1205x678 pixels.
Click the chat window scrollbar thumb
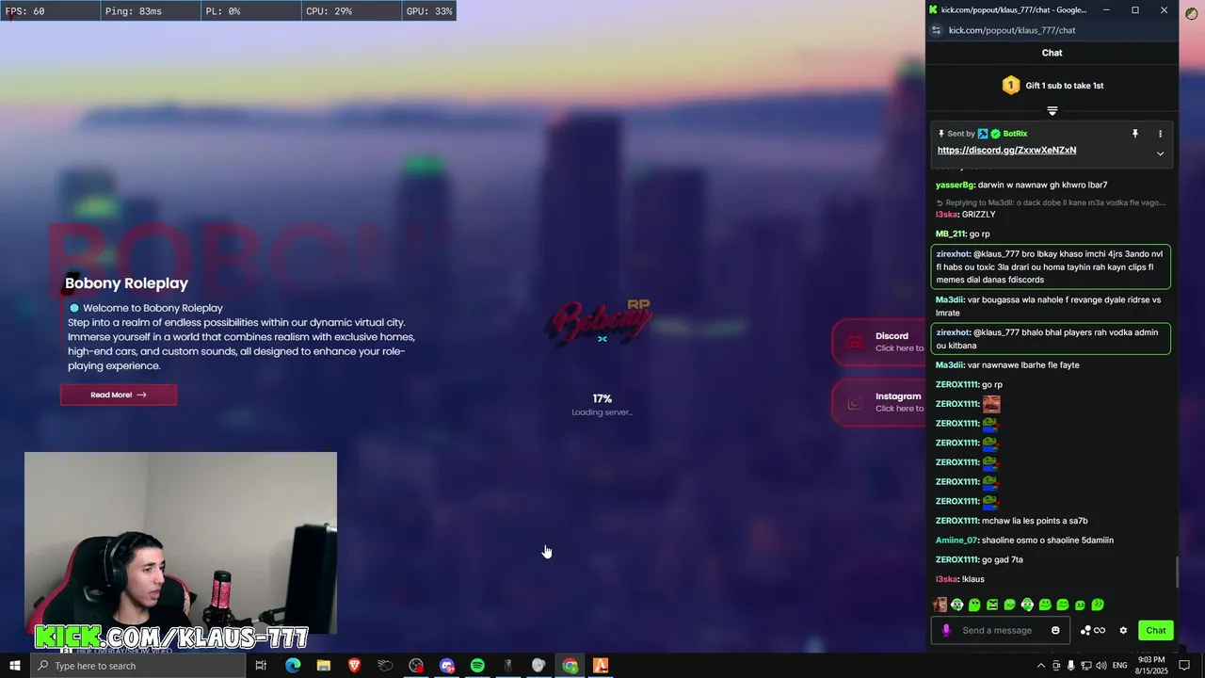tap(1176, 572)
